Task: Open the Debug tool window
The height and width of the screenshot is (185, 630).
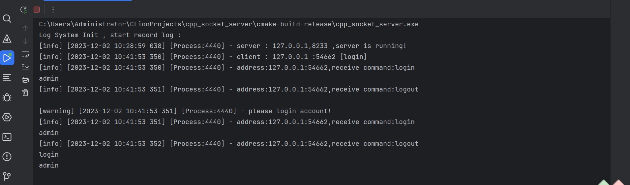Action: [x=7, y=97]
